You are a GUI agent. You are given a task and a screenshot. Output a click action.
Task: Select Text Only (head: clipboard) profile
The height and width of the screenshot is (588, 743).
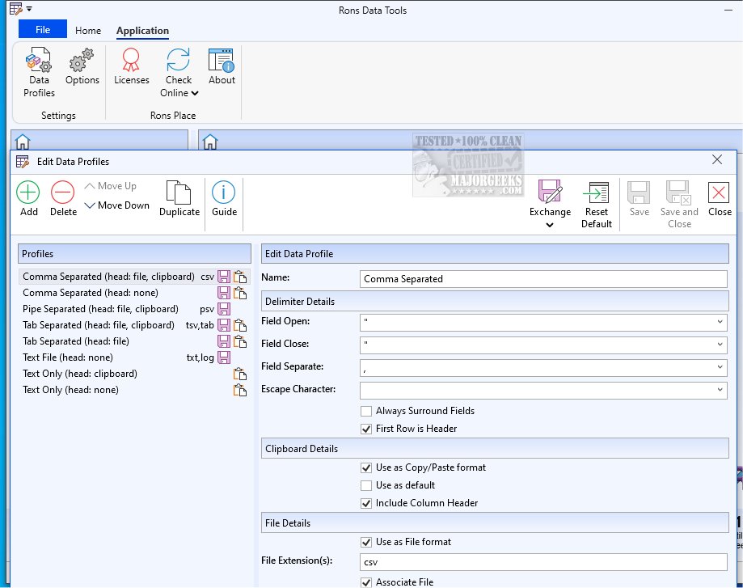134,374
